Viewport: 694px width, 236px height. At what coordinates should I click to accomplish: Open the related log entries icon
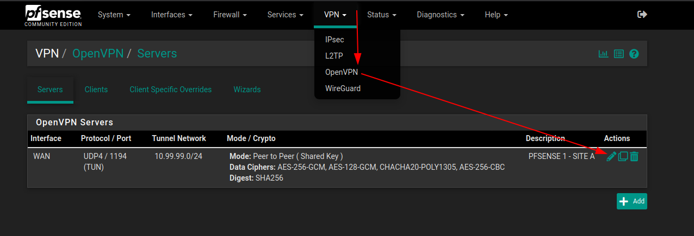[x=618, y=54]
